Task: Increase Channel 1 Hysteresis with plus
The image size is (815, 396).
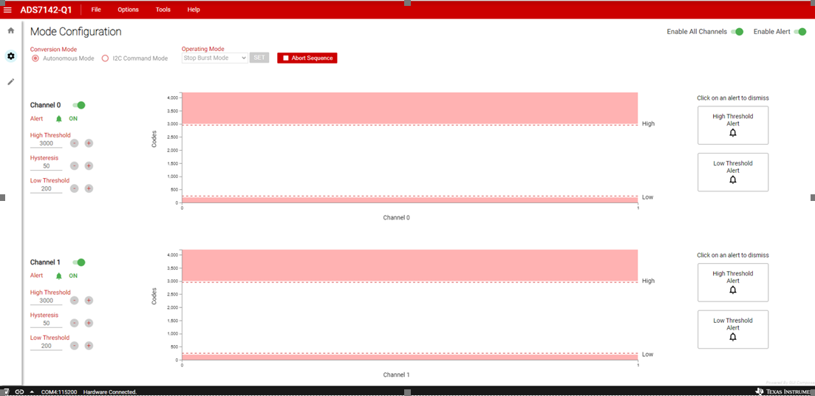Action: (89, 324)
